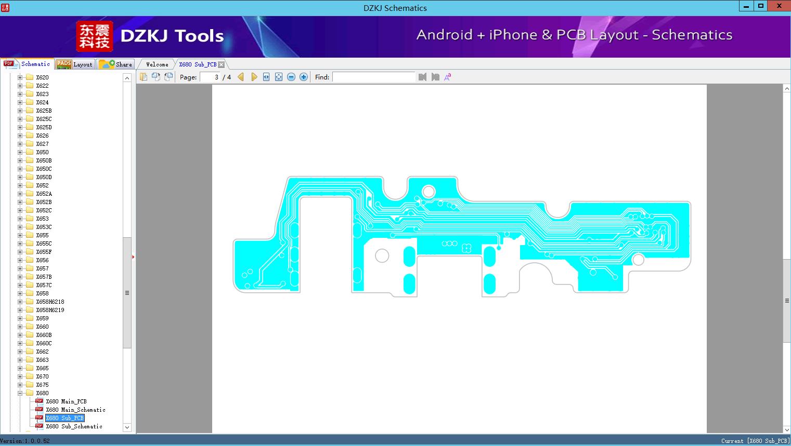Click the folder icon for X627
Screen dimensions: 791x446
click(x=30, y=144)
